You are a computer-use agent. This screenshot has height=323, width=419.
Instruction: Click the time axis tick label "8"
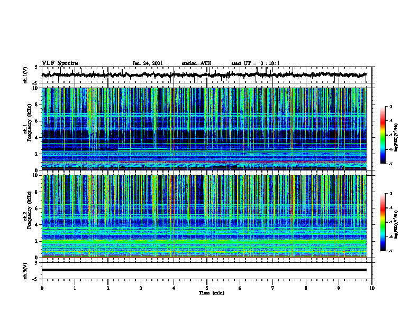pyautogui.click(x=306, y=288)
